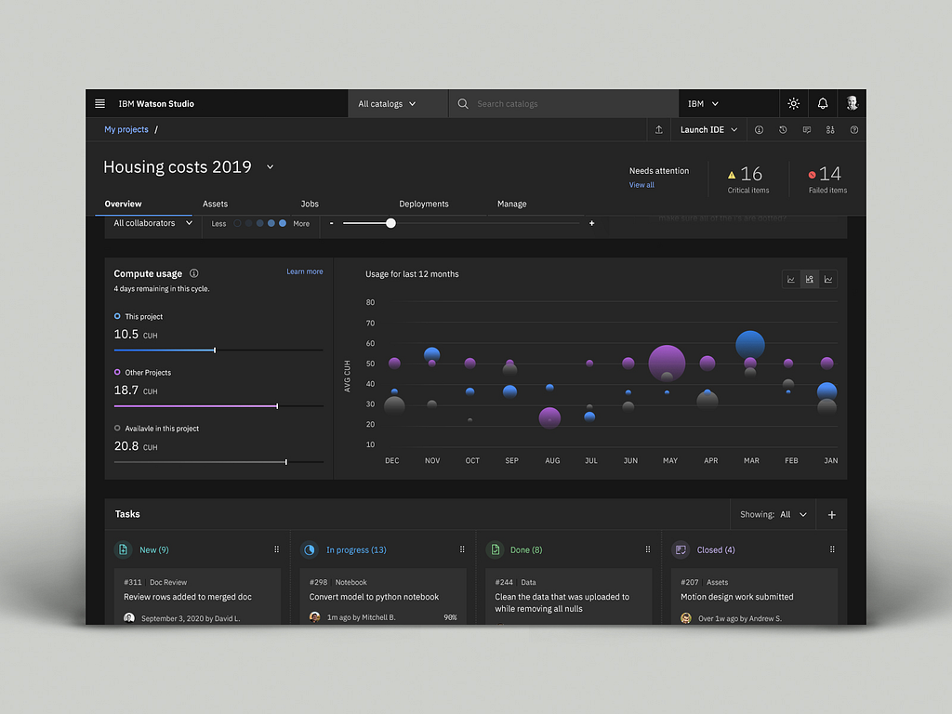Click the large purple MAY bubble
This screenshot has height=714, width=952.
click(667, 364)
